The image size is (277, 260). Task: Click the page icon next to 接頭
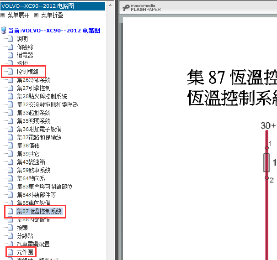11,228
